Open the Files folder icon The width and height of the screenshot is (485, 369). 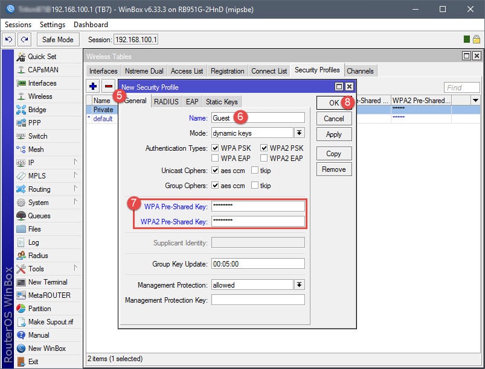coord(21,229)
